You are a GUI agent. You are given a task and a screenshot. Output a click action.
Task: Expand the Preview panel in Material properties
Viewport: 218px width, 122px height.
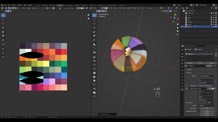click(x=189, y=69)
